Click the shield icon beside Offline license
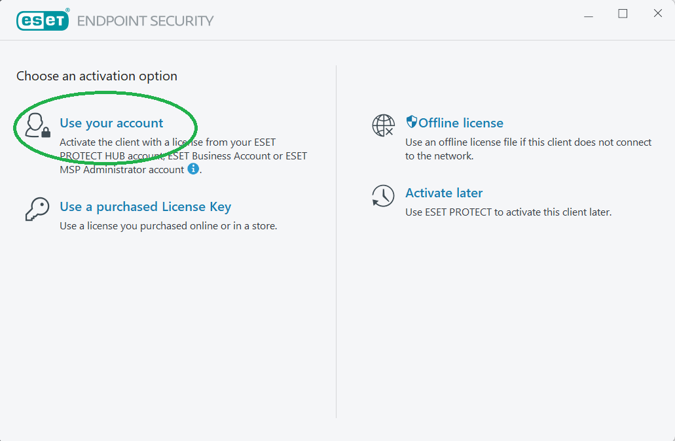The image size is (675, 441). pyautogui.click(x=412, y=122)
